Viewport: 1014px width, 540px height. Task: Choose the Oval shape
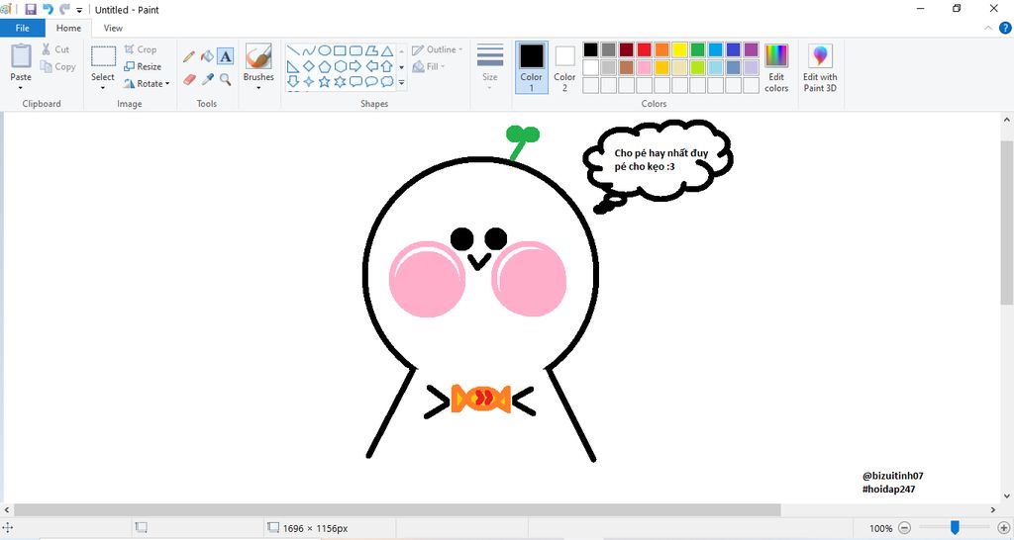click(x=324, y=50)
